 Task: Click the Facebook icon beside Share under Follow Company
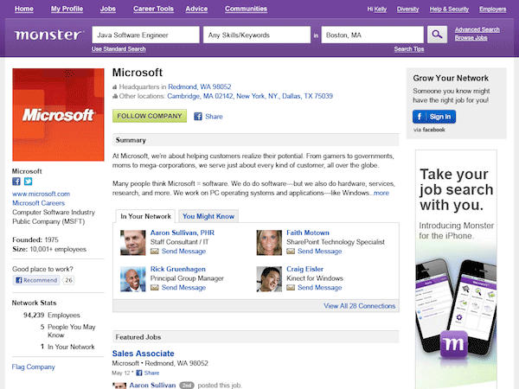point(198,117)
